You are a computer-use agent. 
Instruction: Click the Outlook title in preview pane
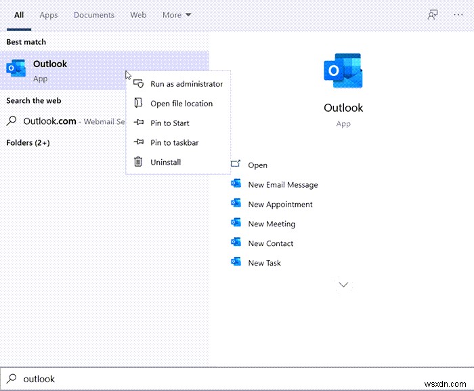click(343, 108)
